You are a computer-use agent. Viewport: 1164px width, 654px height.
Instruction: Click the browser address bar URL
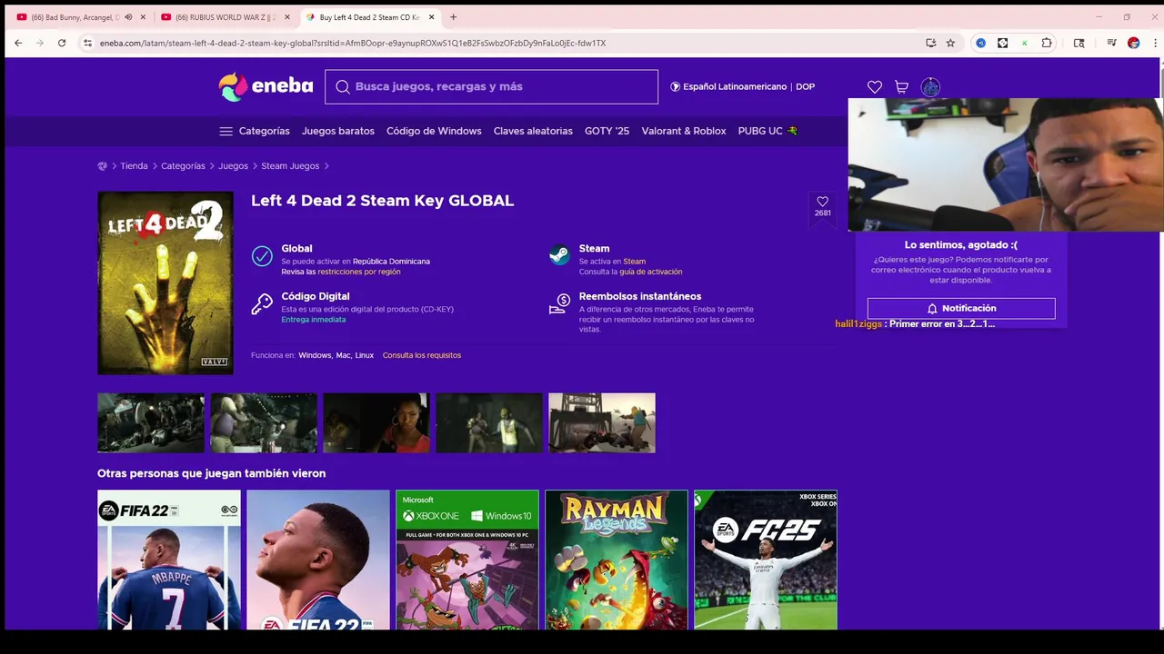point(353,43)
